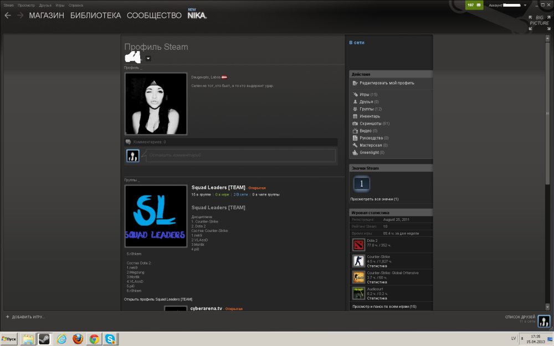Open Internet Explorer from the taskbar
Screen dimensions: 554x346
click(61, 339)
